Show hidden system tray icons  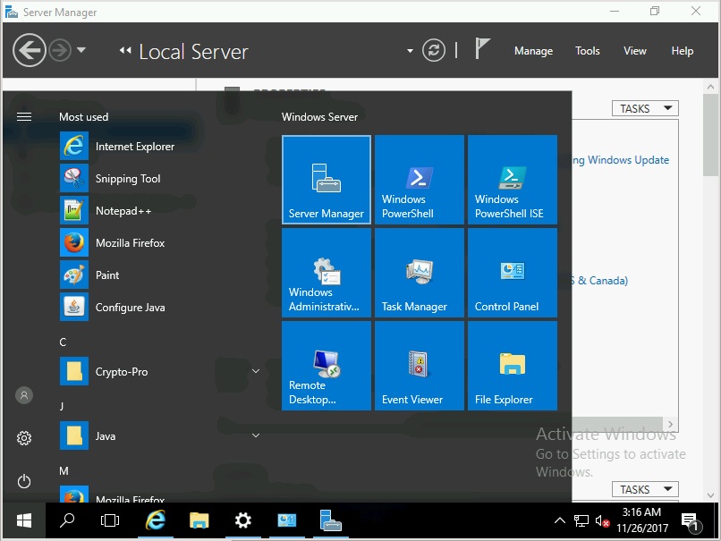560,520
